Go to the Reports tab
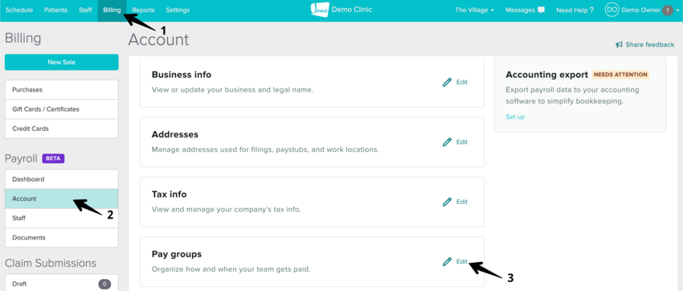 [x=143, y=10]
